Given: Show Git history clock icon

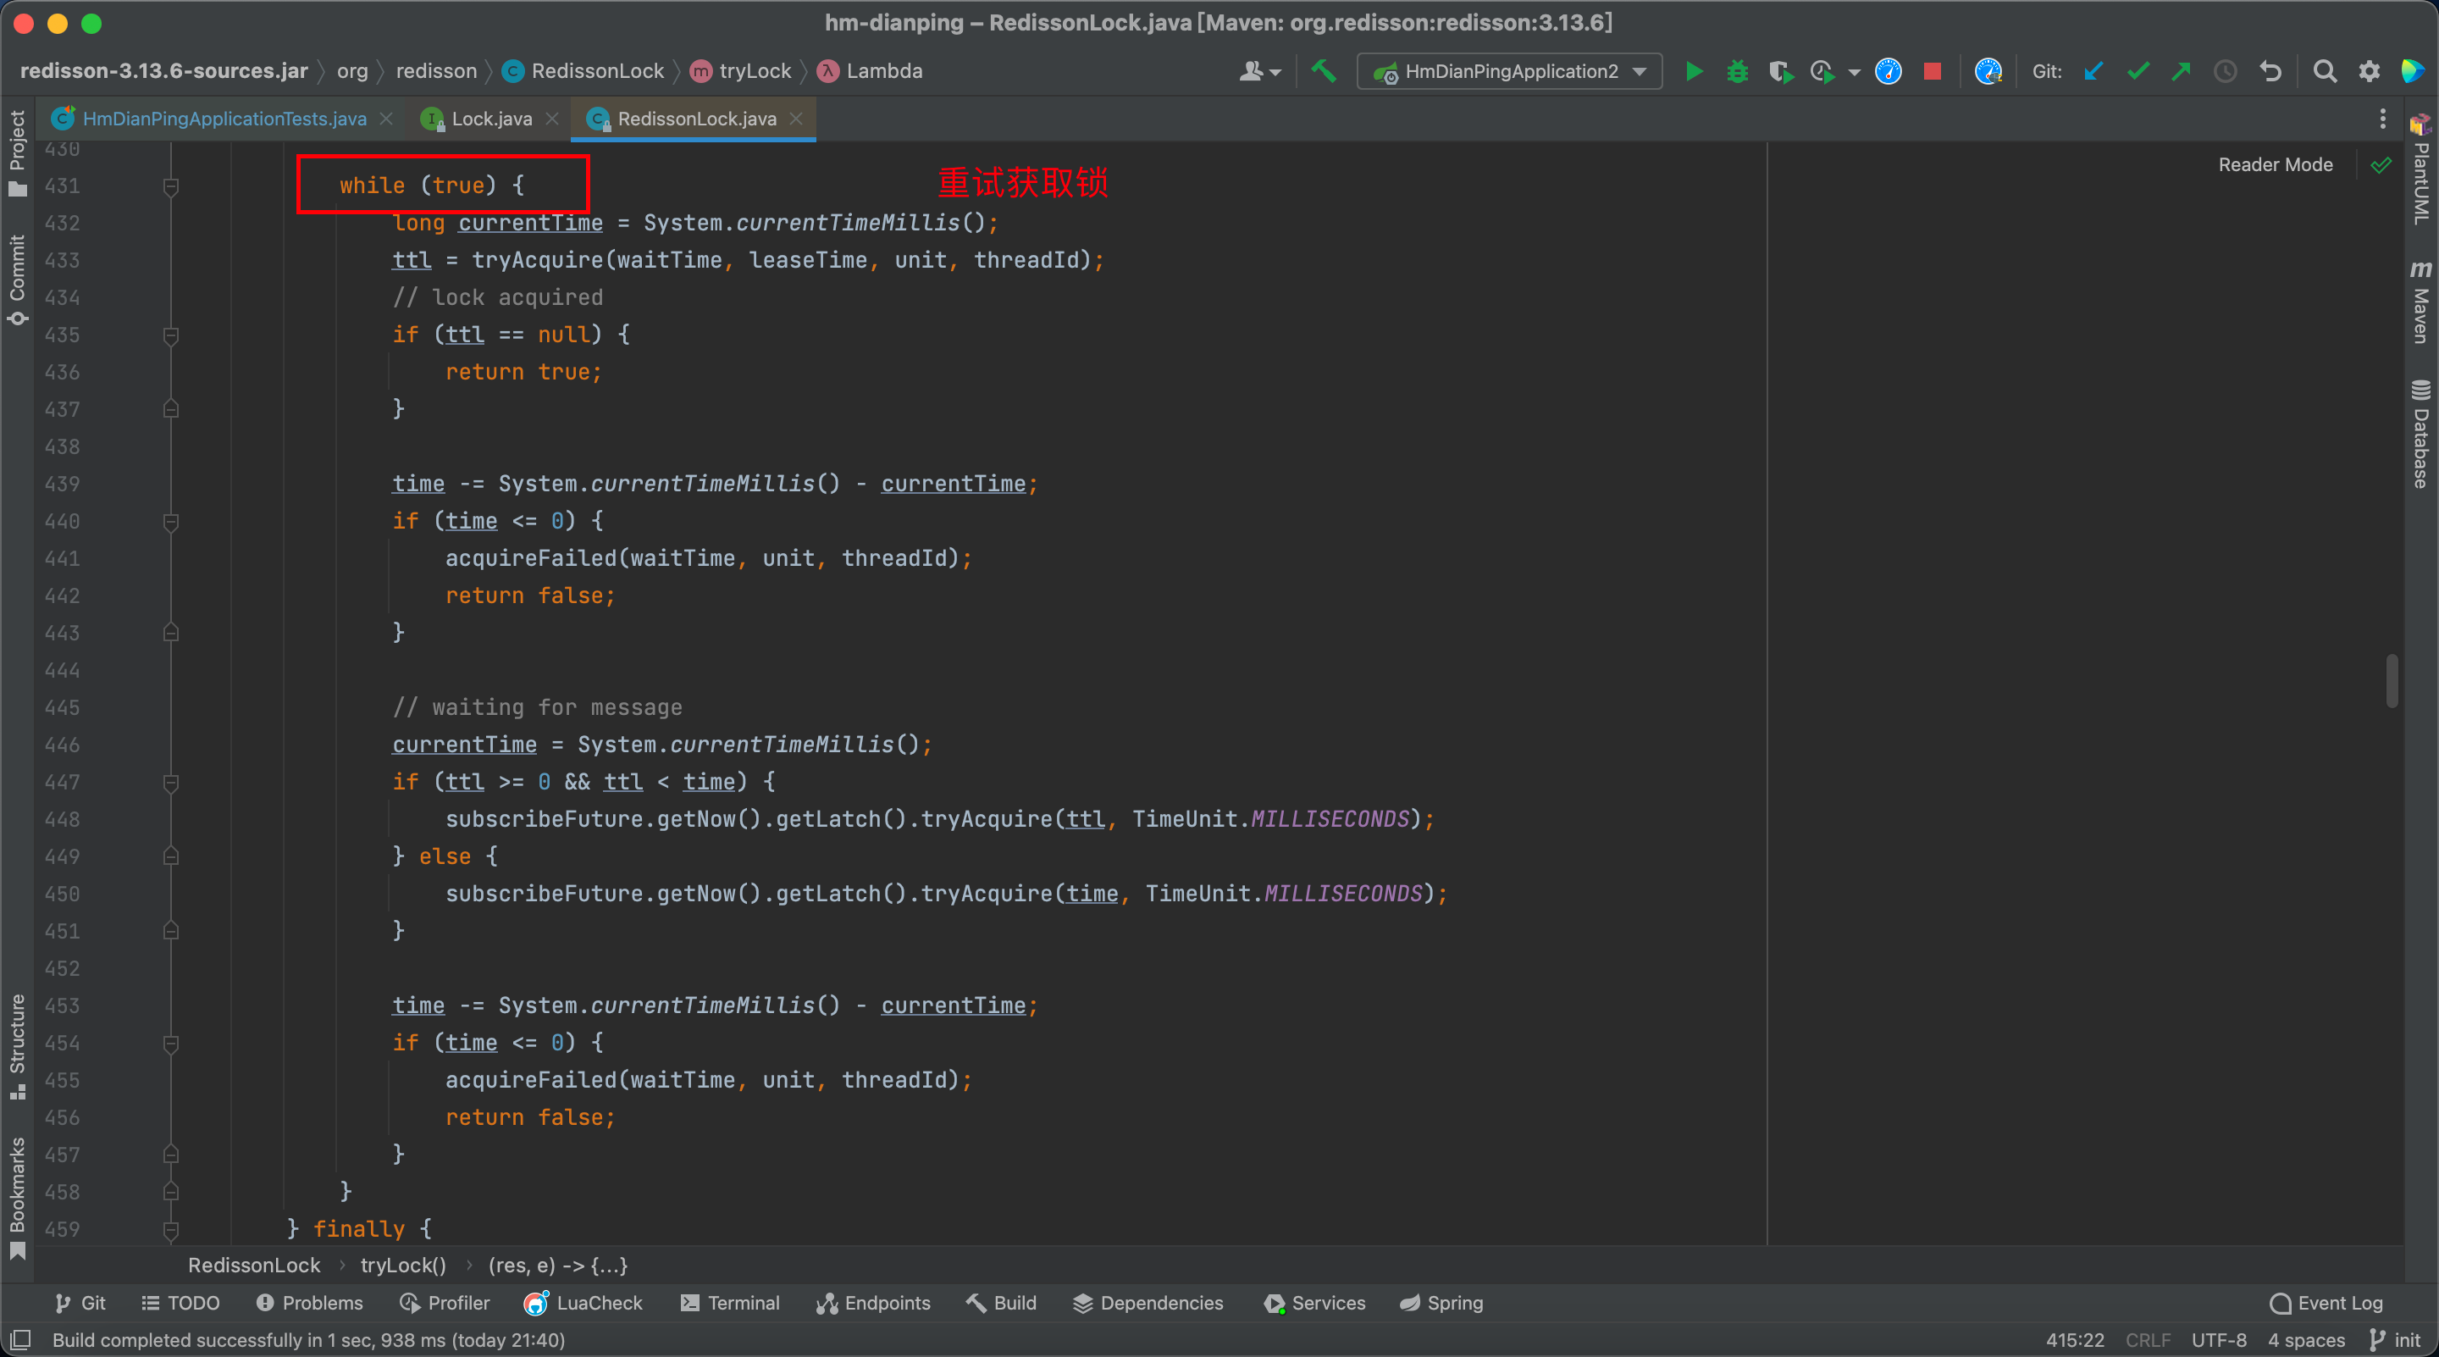Looking at the screenshot, I should click(2225, 71).
